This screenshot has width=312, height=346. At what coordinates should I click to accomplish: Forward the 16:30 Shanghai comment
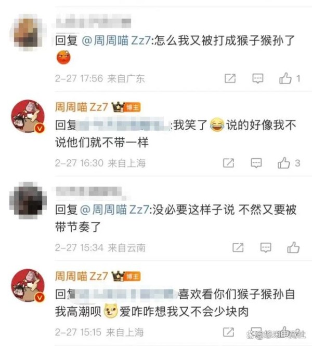229,163
